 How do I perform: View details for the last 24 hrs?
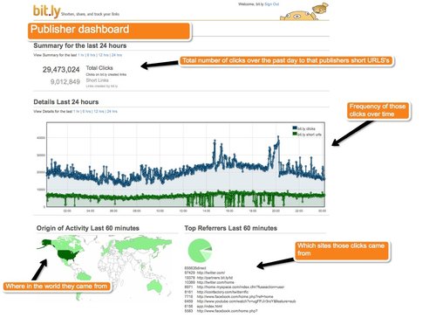pyautogui.click(x=112, y=111)
